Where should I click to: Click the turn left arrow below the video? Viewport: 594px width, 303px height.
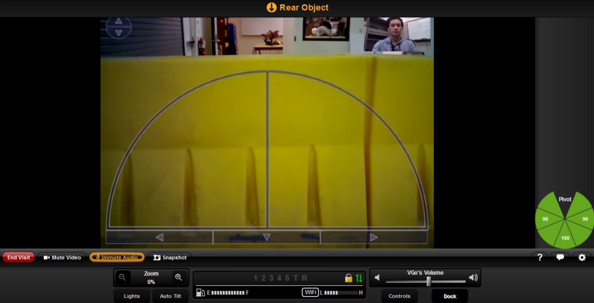tap(159, 237)
